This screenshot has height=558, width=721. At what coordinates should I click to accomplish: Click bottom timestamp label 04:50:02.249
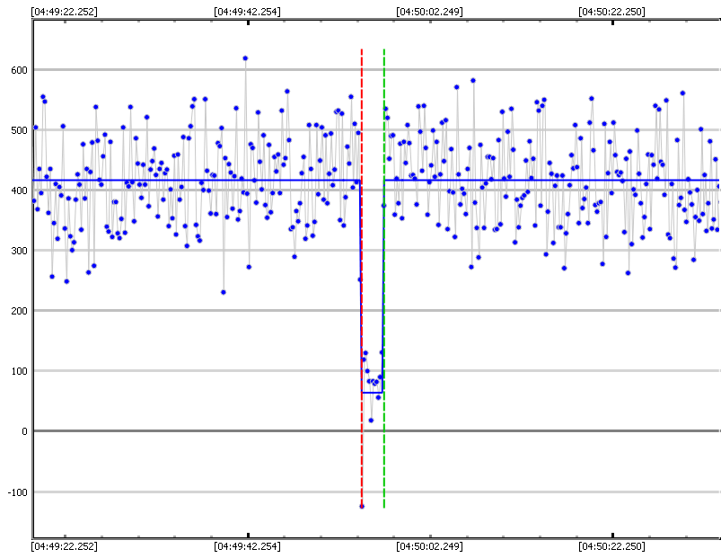click(x=429, y=546)
